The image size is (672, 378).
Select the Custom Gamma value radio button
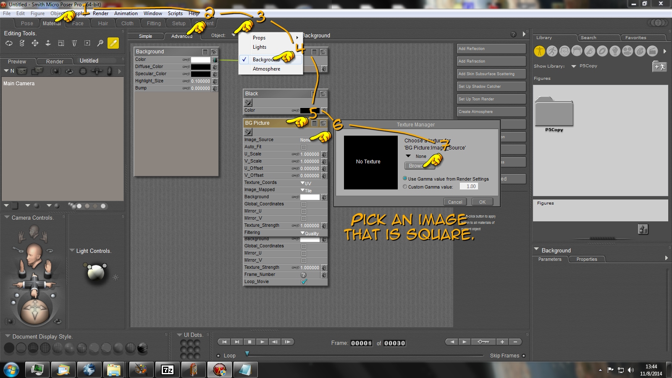405,187
